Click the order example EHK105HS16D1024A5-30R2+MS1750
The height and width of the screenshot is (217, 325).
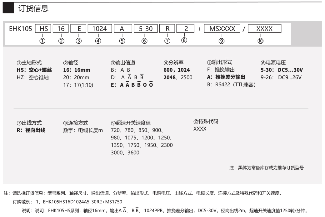click(83, 202)
